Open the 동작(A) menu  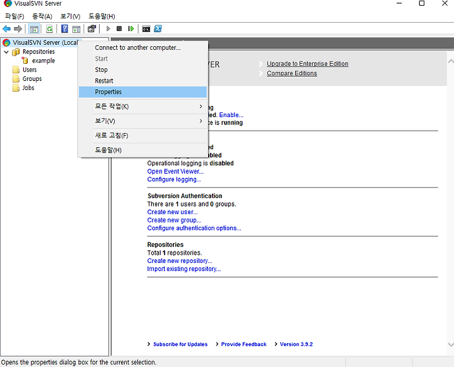pos(42,16)
